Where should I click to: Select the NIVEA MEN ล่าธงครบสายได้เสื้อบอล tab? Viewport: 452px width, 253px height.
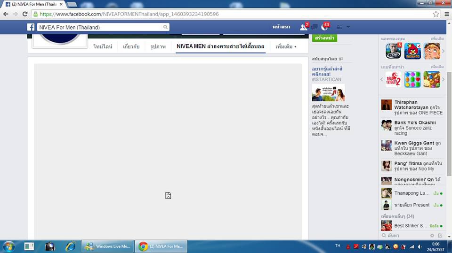coord(220,46)
